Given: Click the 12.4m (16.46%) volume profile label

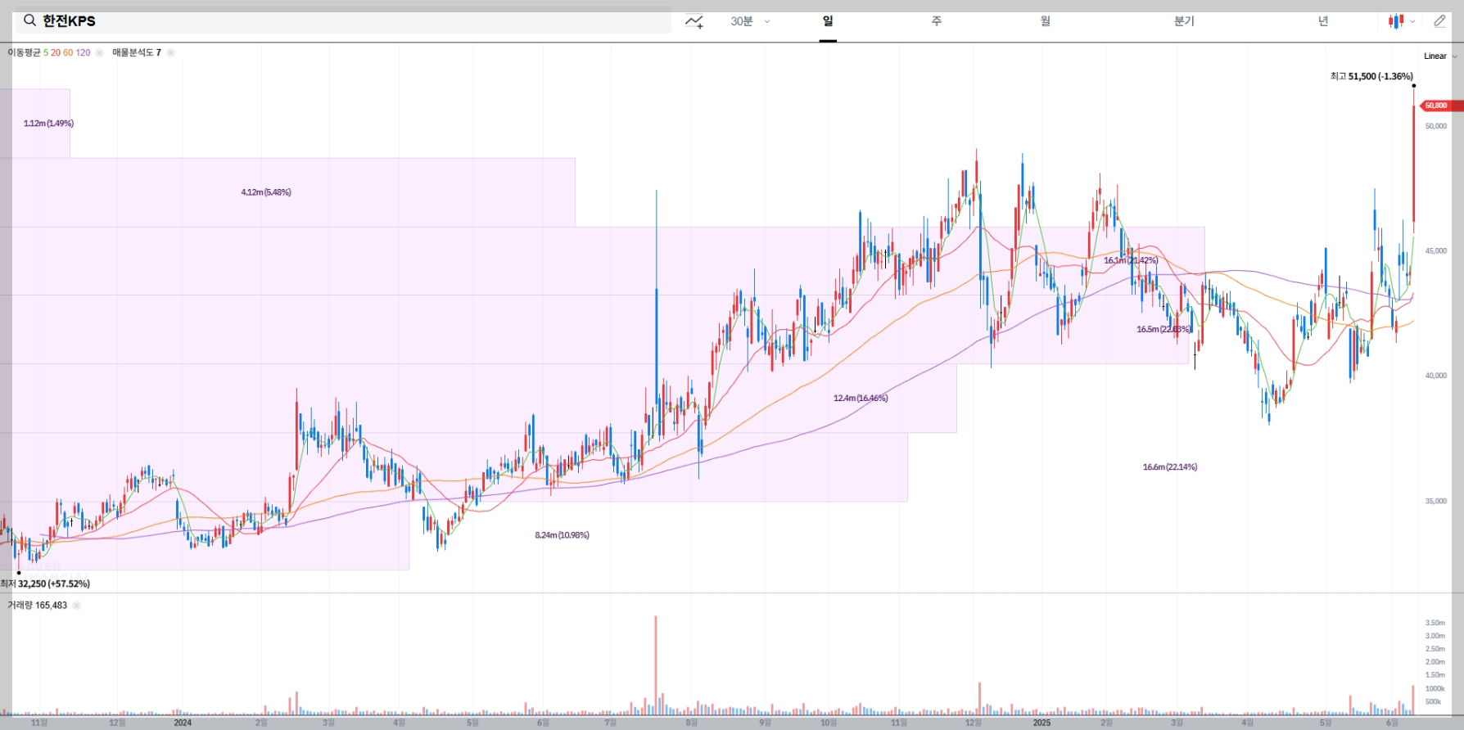Looking at the screenshot, I should tap(861, 399).
